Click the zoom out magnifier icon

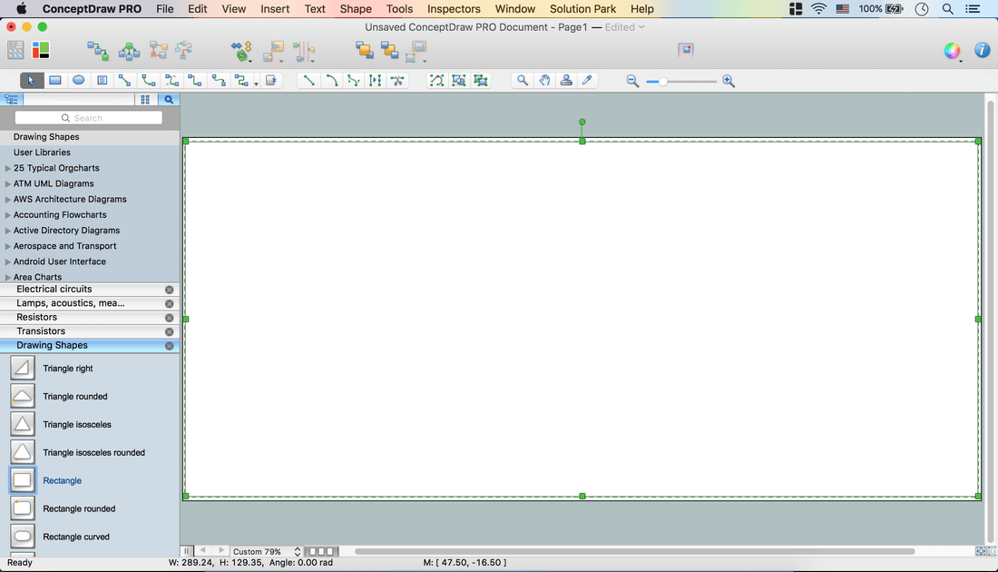tap(632, 81)
